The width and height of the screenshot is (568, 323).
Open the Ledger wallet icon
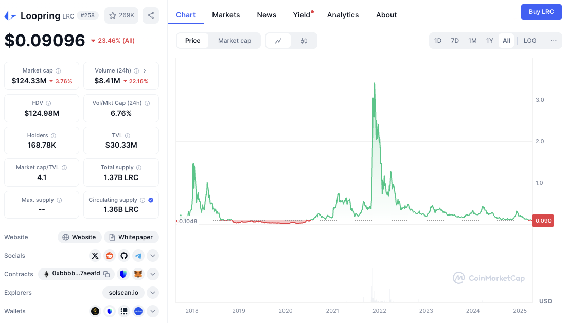(124, 311)
